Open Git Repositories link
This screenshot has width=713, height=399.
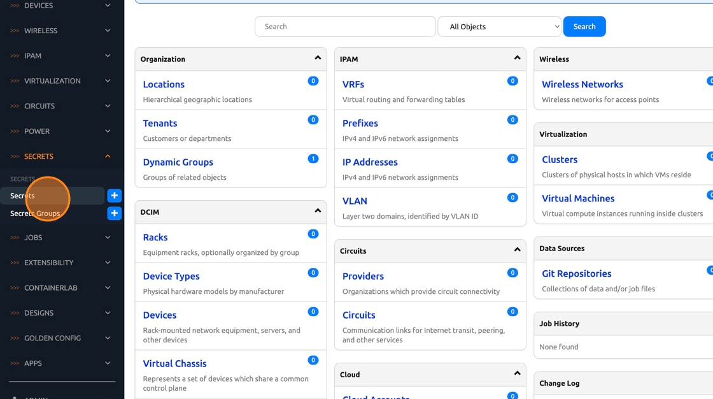(x=576, y=273)
